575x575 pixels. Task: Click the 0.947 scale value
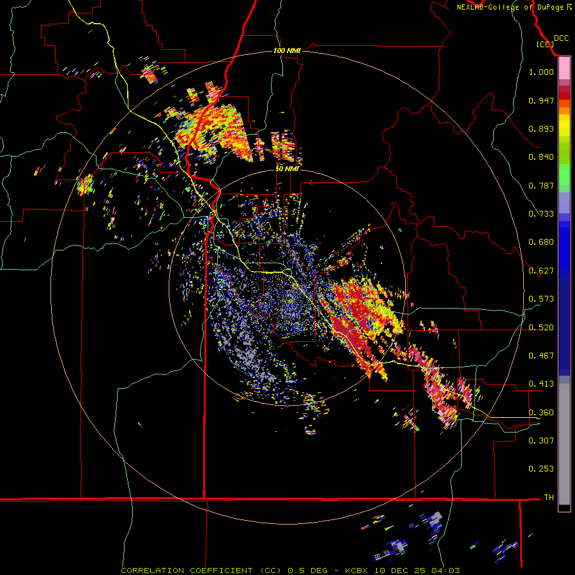tap(541, 100)
